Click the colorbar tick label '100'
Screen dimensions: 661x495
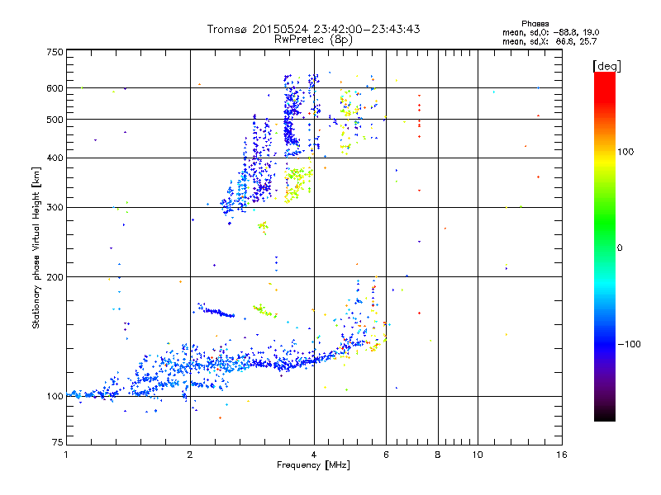pyautogui.click(x=625, y=152)
